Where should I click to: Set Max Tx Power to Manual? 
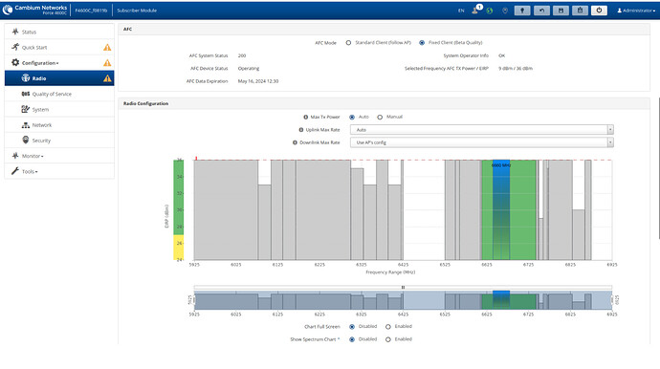point(380,118)
